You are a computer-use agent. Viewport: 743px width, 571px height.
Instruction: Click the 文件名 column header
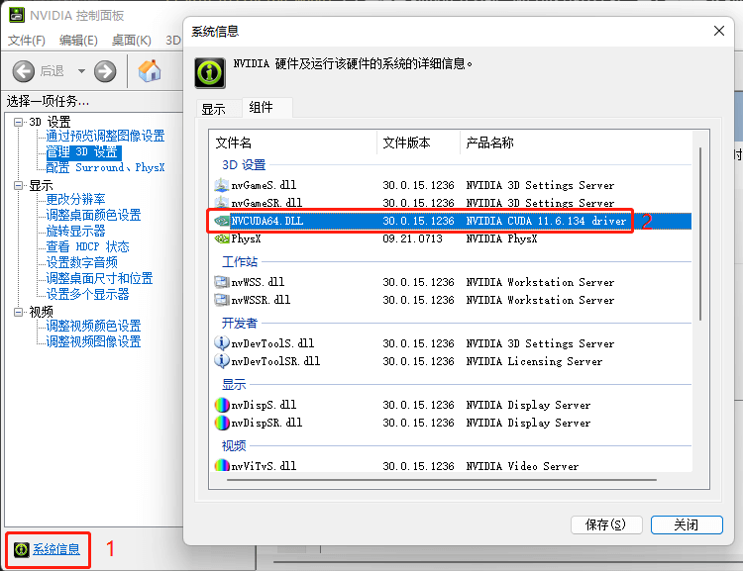click(293, 143)
